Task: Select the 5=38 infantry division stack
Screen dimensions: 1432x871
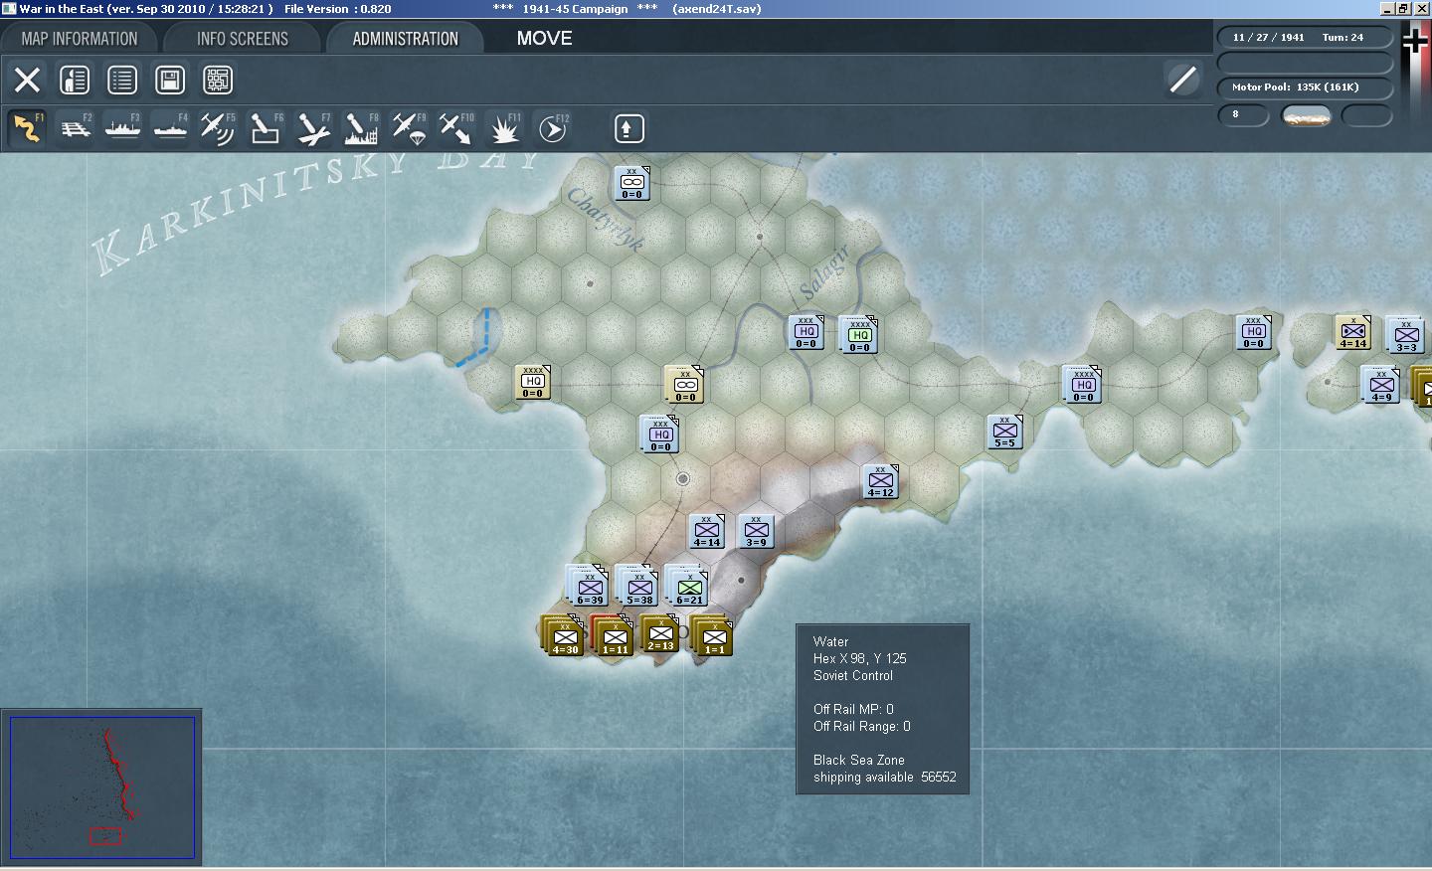Action: coord(638,586)
